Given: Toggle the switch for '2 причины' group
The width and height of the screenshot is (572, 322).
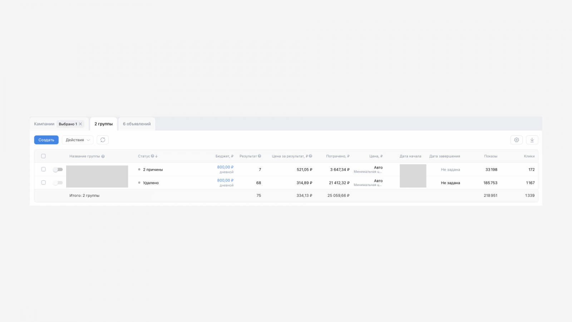Looking at the screenshot, I should click(x=58, y=170).
